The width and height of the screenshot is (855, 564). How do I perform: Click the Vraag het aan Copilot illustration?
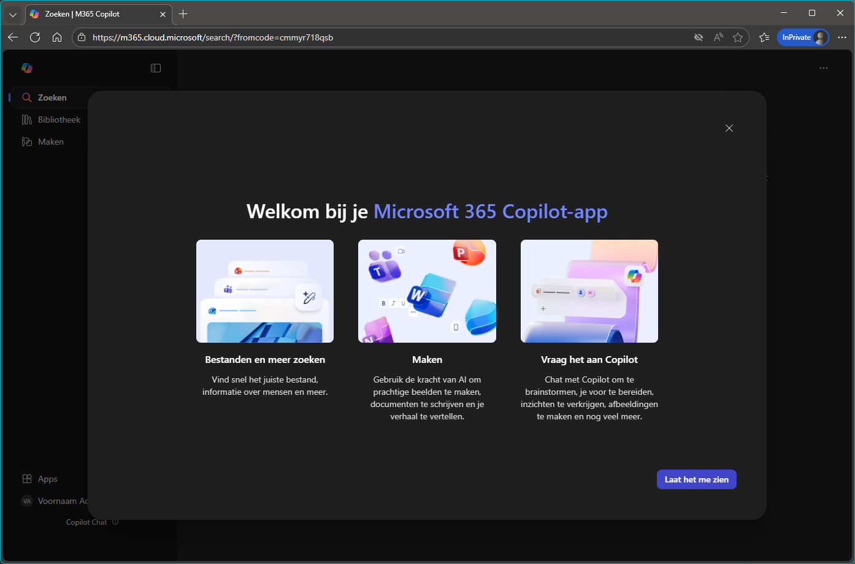pos(589,291)
